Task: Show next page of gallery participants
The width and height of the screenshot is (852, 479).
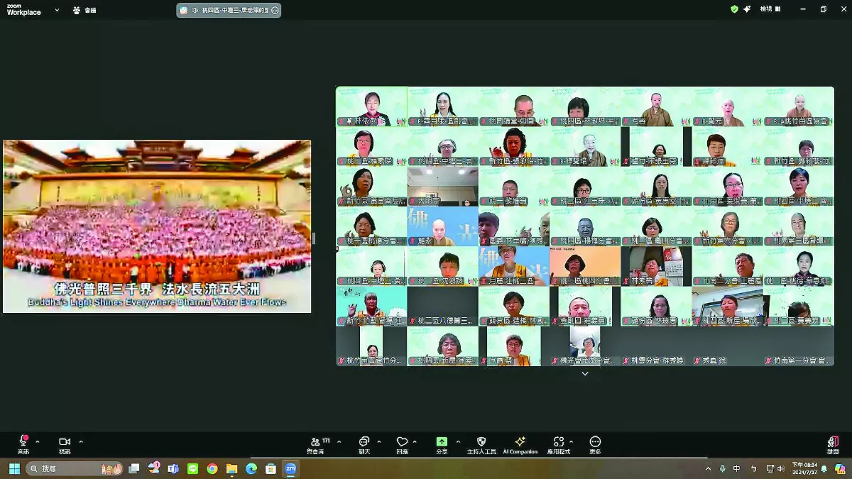Action: 585,373
